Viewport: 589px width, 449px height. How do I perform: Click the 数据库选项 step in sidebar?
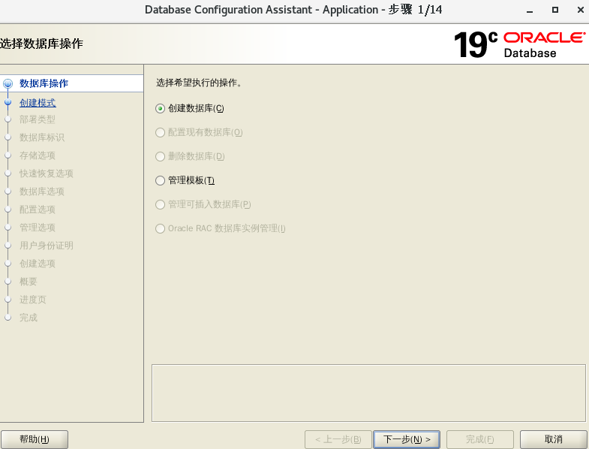tap(42, 191)
